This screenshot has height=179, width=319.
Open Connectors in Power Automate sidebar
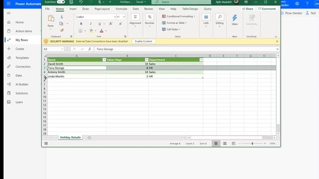tap(22, 67)
